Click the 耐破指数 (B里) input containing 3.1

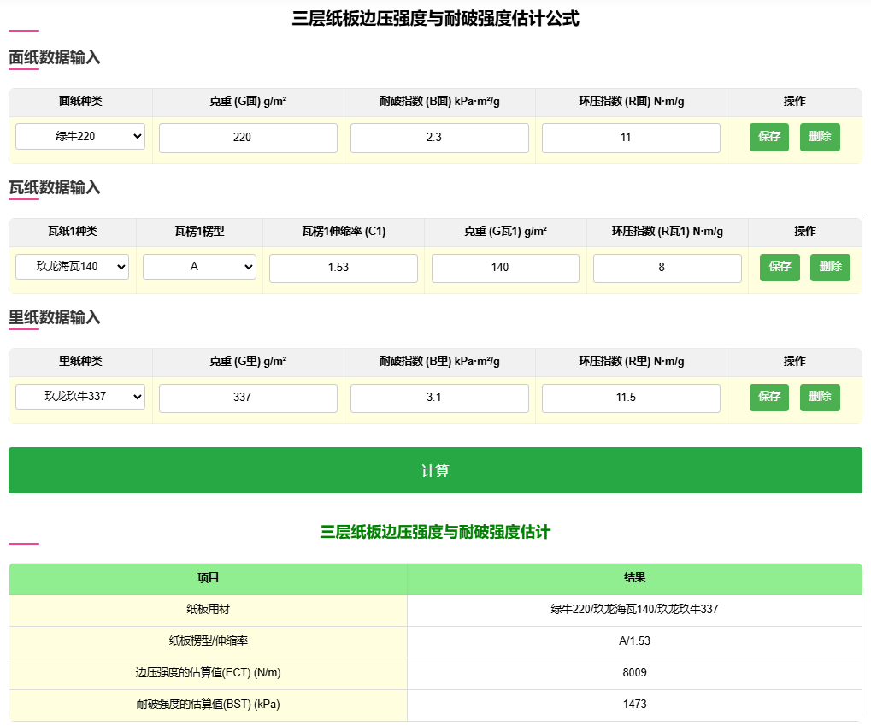point(438,397)
